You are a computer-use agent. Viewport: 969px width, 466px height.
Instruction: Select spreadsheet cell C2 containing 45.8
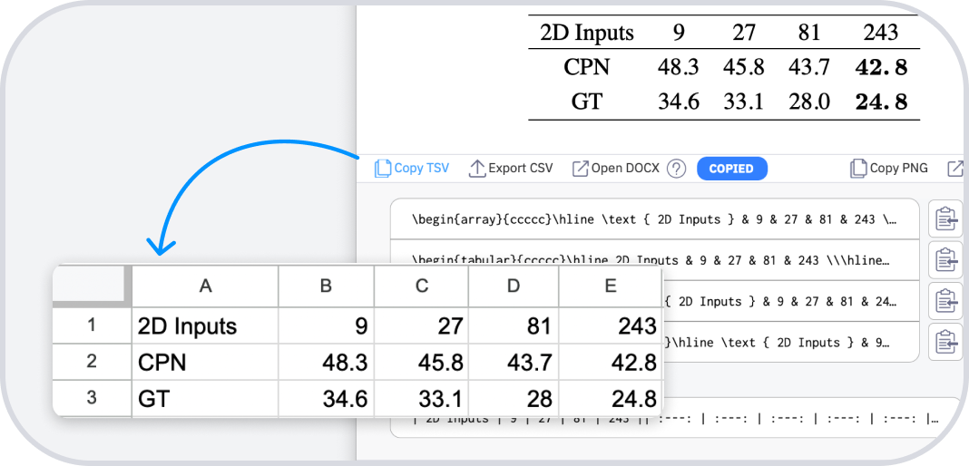(x=422, y=362)
